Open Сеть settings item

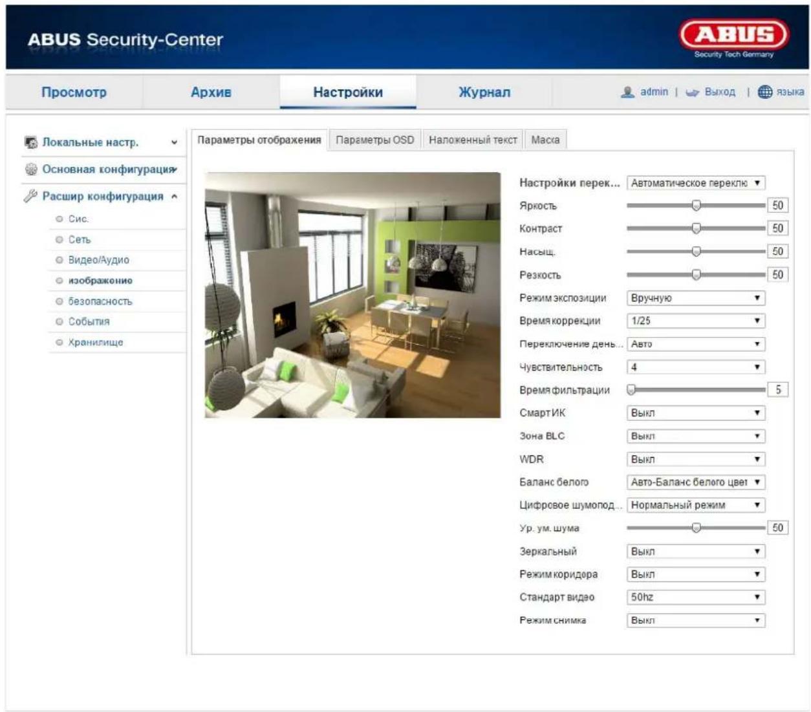coord(80,239)
